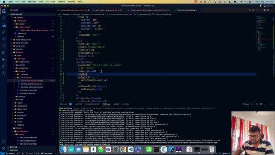Click the master branch status item
Viewport: 275px width, 155px height.
point(11,153)
